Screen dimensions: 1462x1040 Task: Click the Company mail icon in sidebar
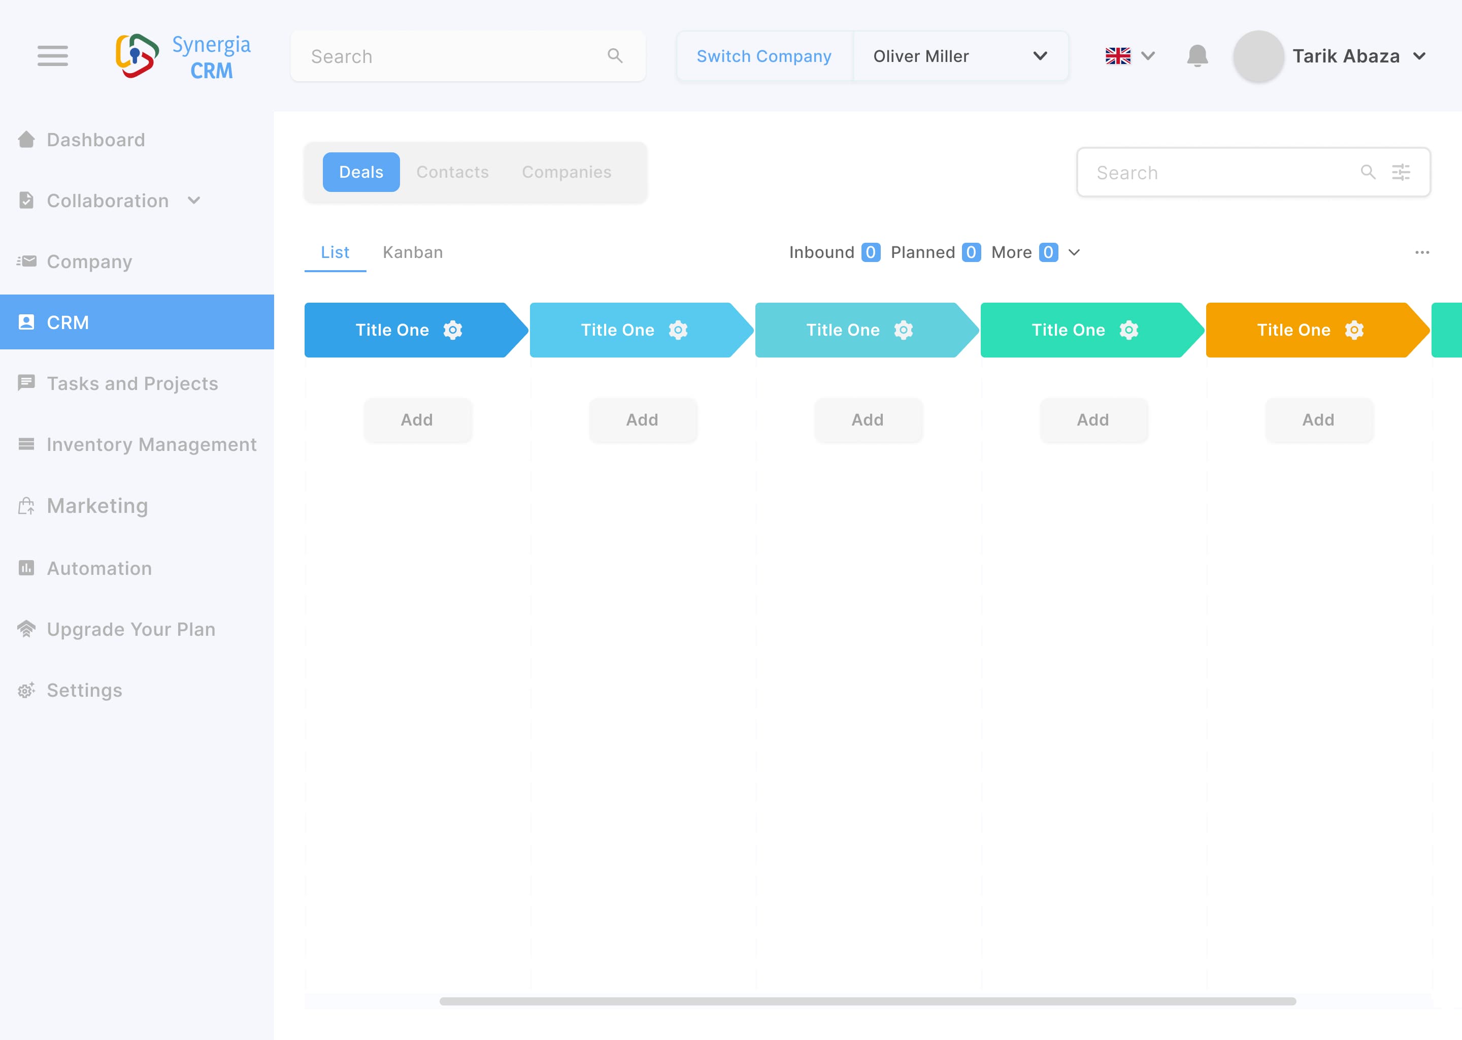coord(26,262)
